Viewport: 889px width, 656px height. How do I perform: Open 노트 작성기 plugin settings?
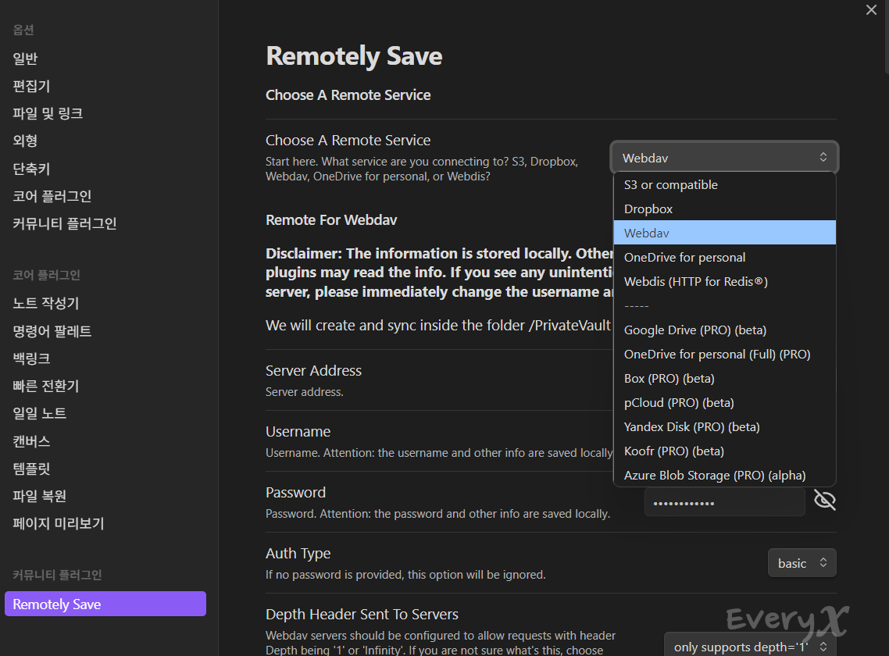[46, 303]
